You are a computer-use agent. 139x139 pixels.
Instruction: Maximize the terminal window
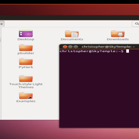[76, 47]
